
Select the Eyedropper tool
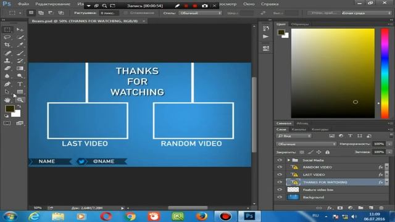(20, 45)
